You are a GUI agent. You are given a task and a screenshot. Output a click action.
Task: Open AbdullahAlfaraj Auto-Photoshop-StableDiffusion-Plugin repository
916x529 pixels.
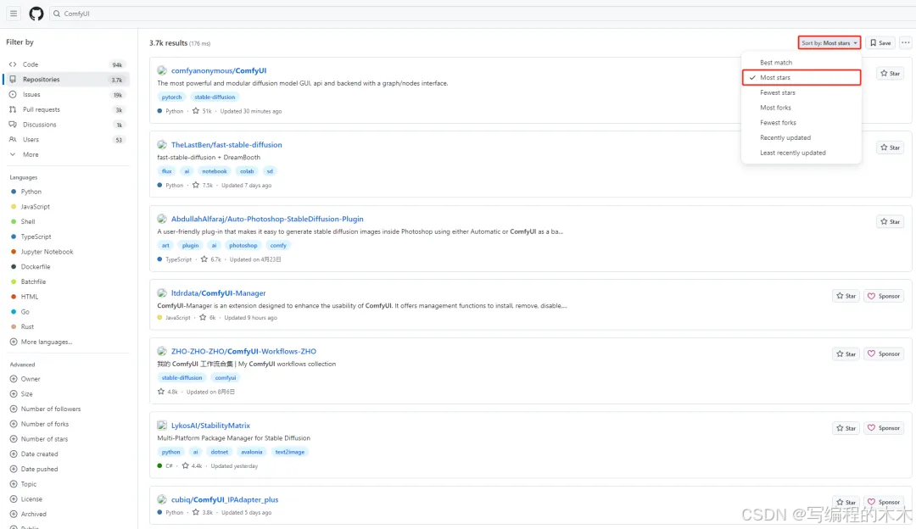[x=267, y=219]
